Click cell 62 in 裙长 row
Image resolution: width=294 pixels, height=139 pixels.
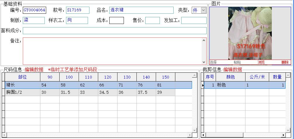tap(89, 85)
